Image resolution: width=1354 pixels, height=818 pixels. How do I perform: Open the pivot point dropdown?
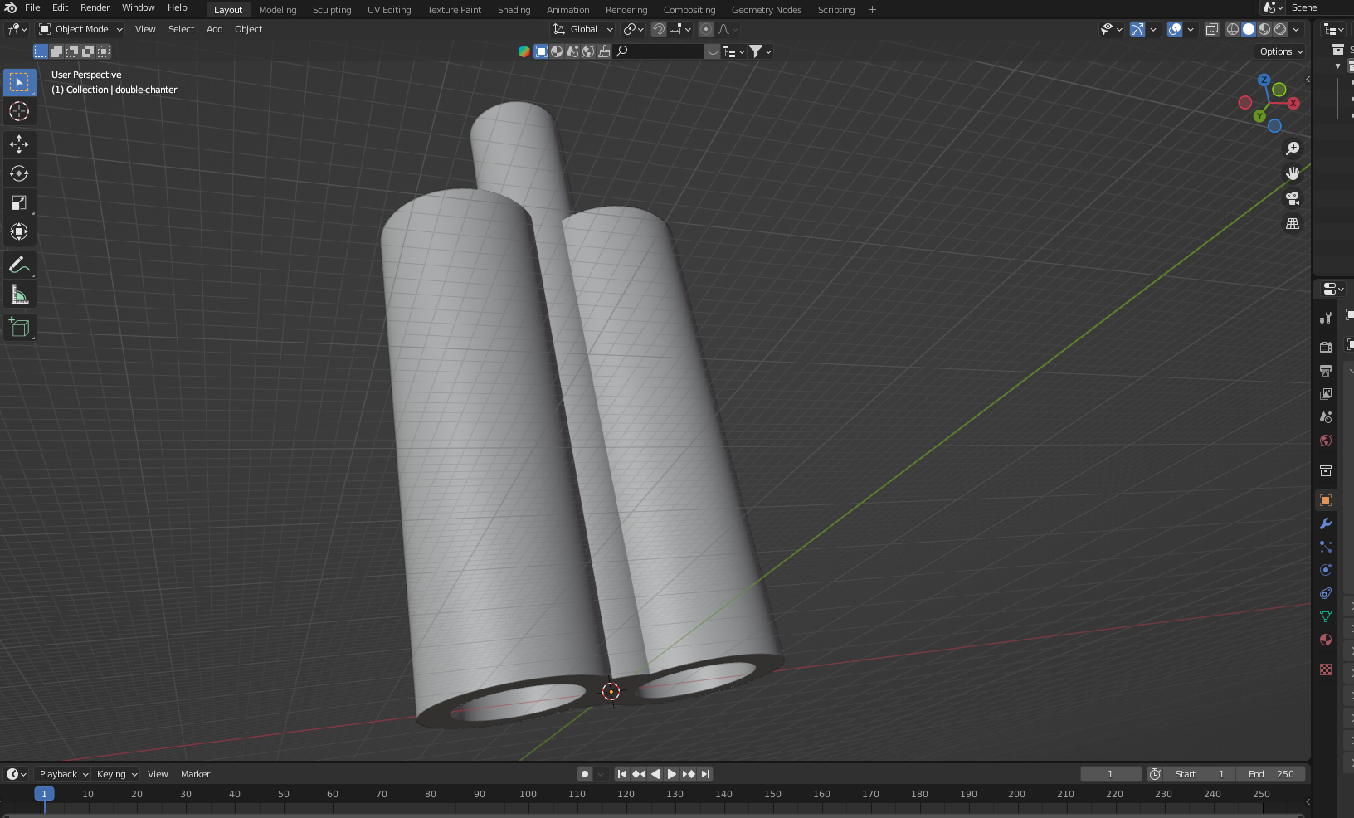(634, 29)
